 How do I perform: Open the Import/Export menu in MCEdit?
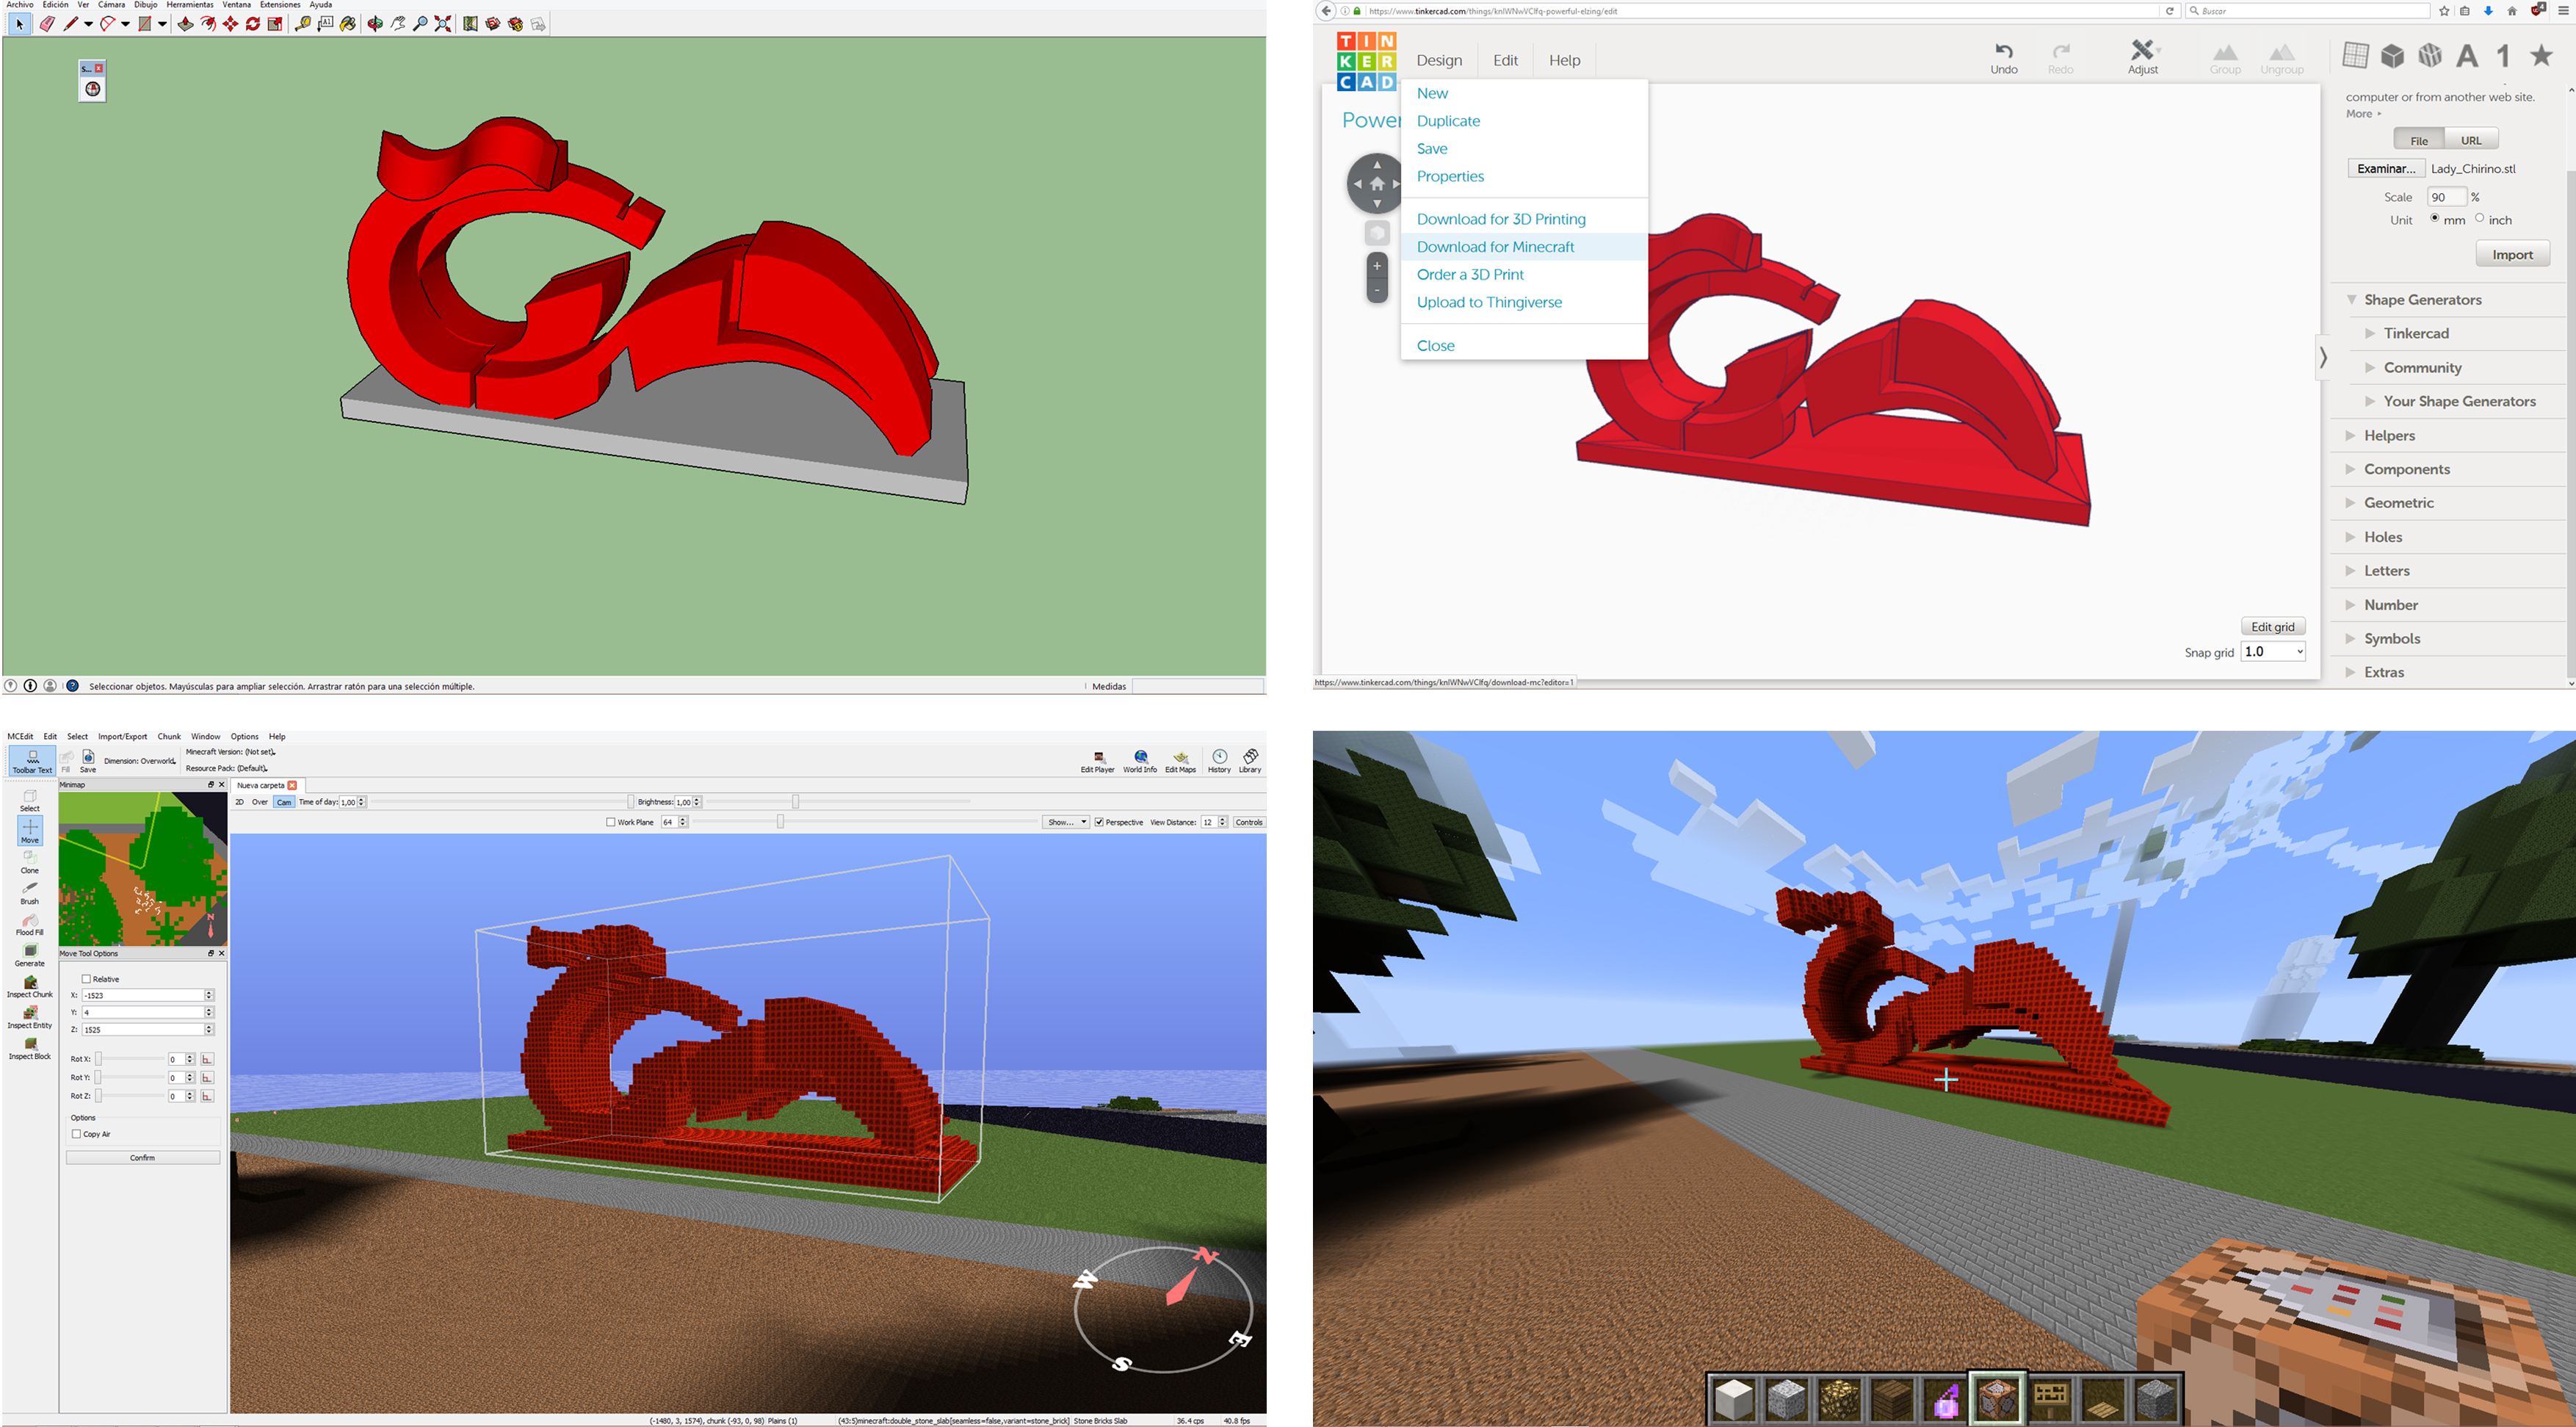click(x=122, y=737)
